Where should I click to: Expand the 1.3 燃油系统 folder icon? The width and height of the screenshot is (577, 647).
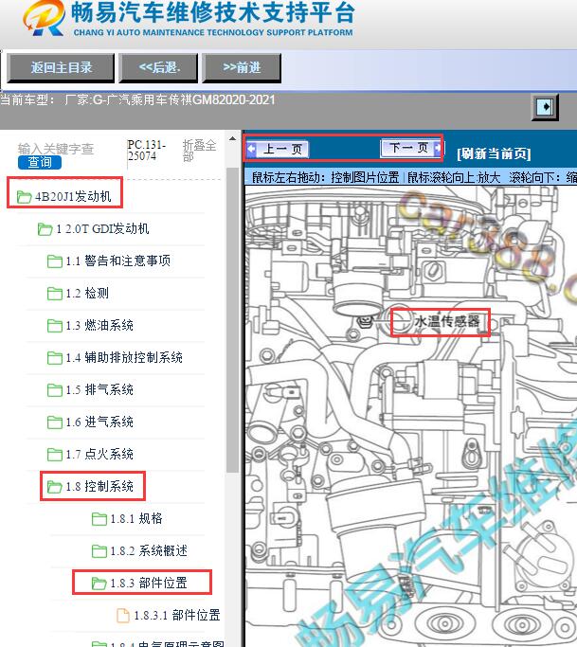(x=55, y=326)
